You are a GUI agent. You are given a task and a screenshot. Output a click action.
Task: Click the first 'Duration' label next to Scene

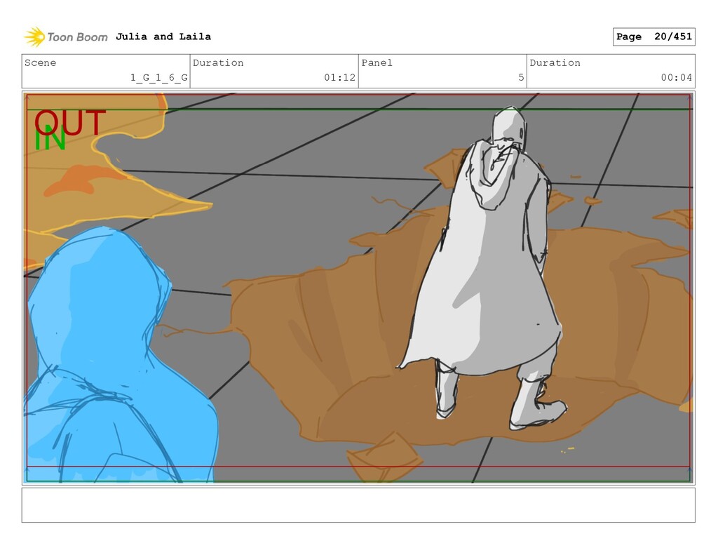click(218, 62)
